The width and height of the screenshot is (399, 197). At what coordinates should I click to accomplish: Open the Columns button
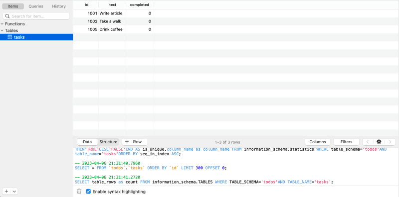318,142
